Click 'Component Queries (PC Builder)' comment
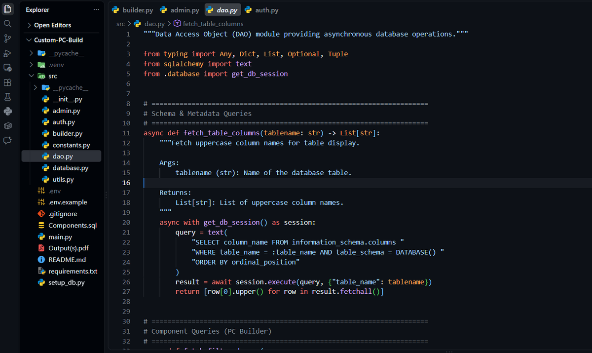Image resolution: width=592 pixels, height=353 pixels. pyautogui.click(x=207, y=331)
